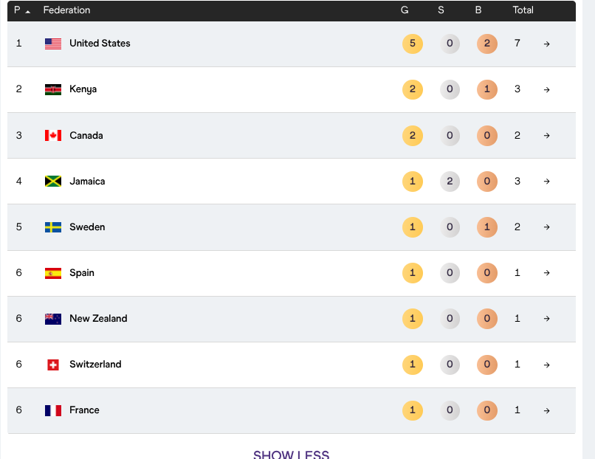Click the Spain flag icon
Image resolution: width=595 pixels, height=459 pixels.
[53, 273]
